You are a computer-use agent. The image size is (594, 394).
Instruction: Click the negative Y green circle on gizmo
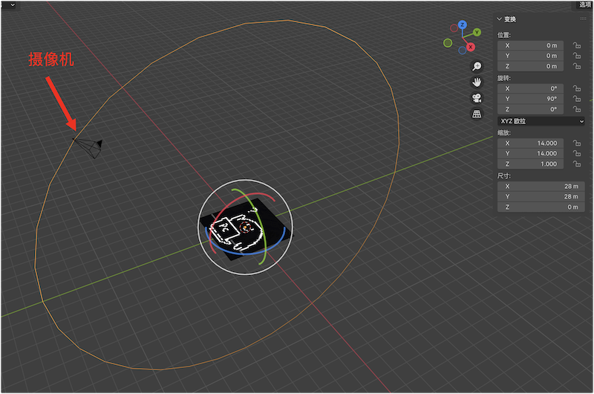(x=448, y=43)
